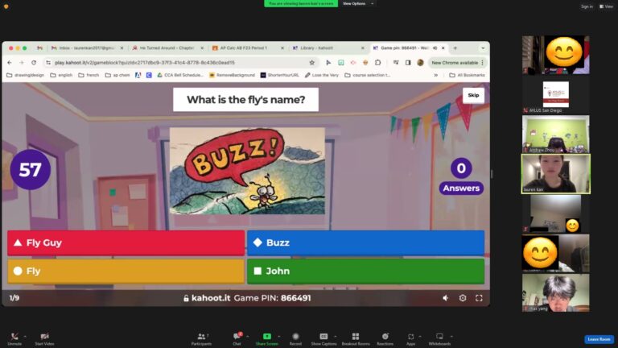This screenshot has height=348, width=618.
Task: Expand Whiteboards options arrow
Action: click(451, 337)
